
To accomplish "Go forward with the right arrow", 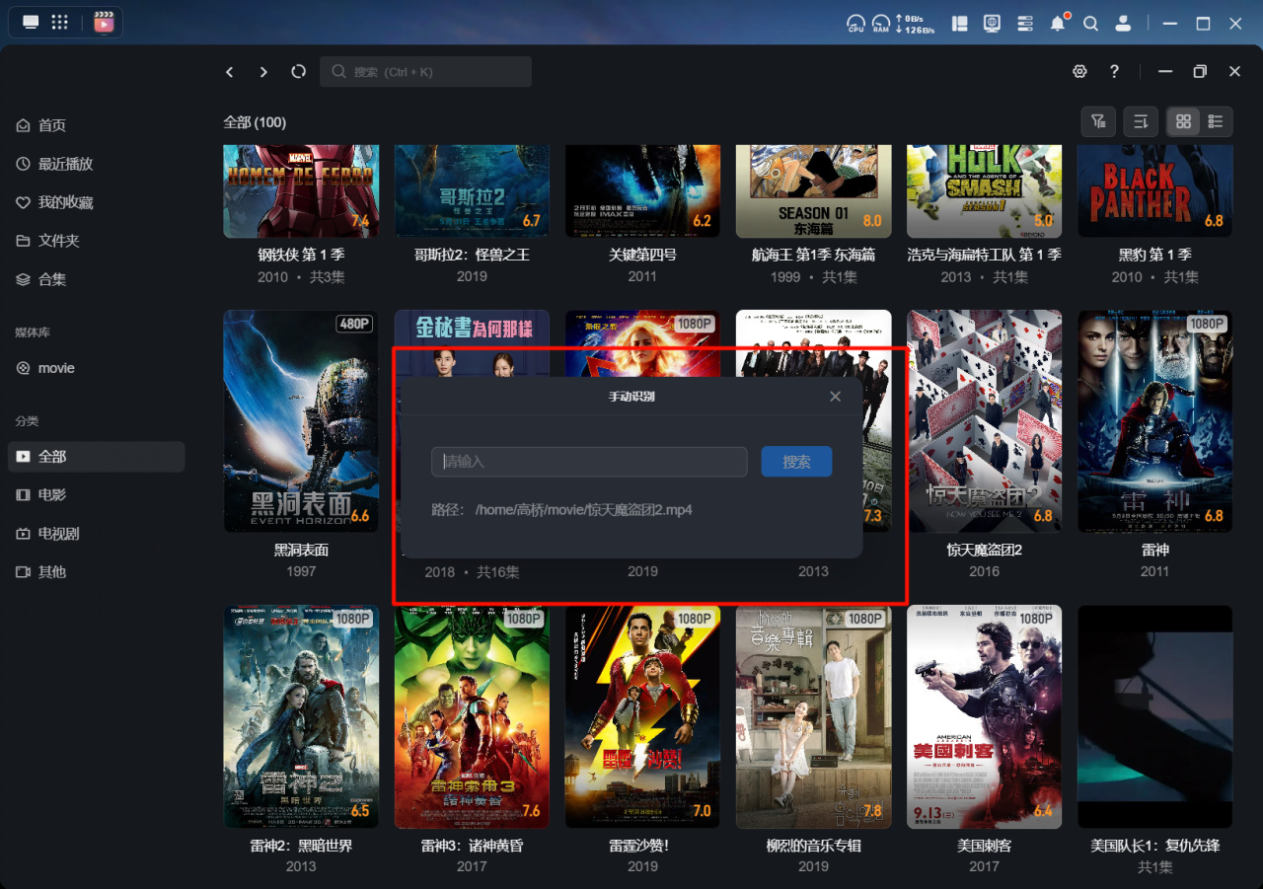I will 263,72.
